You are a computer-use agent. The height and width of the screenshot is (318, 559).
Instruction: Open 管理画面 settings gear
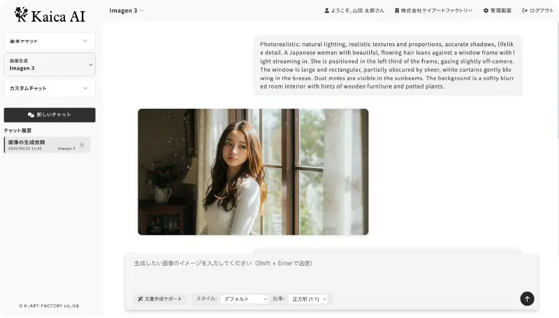[x=486, y=10]
